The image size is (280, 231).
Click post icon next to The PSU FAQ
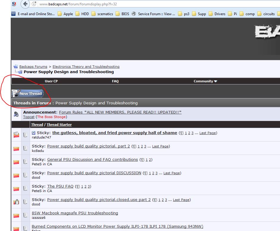(x=25, y=188)
